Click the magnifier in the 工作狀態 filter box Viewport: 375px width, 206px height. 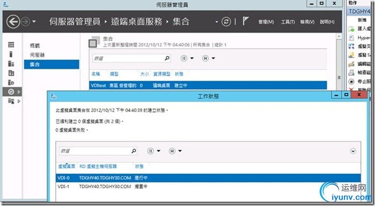[134, 151]
